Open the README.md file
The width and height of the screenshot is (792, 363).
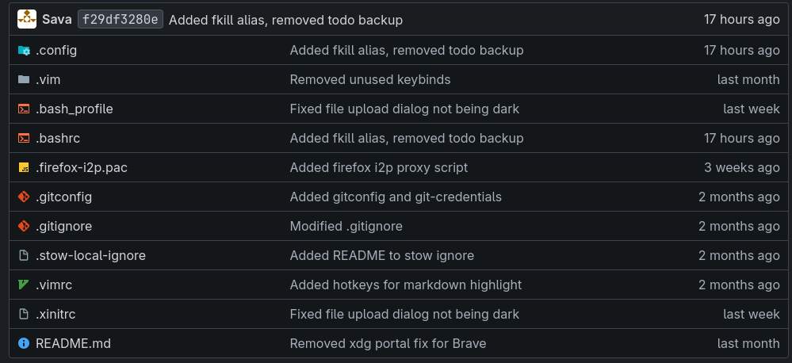pos(73,343)
